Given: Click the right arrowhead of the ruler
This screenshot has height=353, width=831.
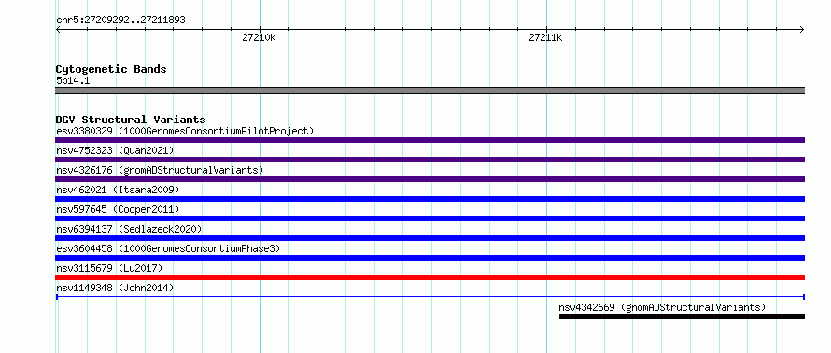Looking at the screenshot, I should tap(802, 30).
